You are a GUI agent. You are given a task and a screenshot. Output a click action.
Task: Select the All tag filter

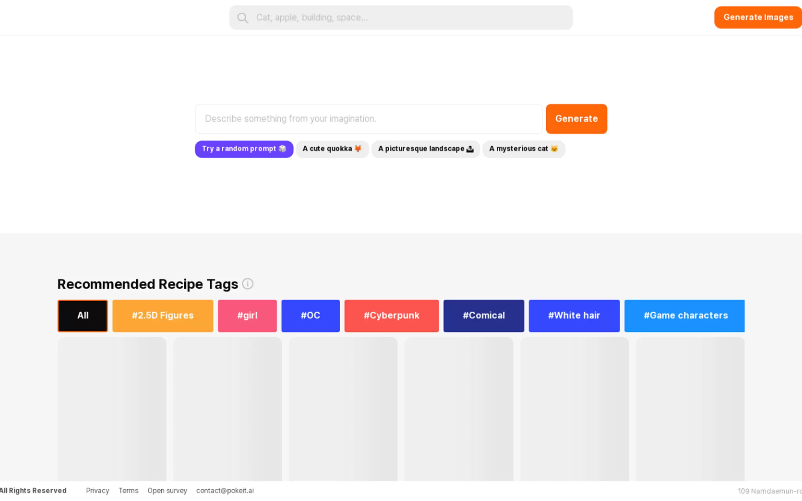[x=82, y=315]
